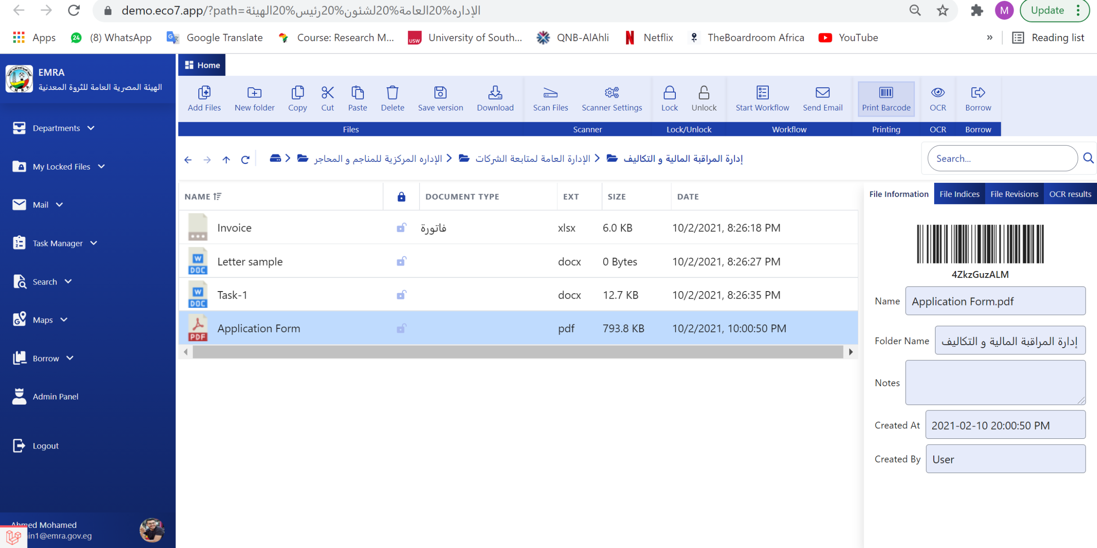Click the Download toolbar icon
This screenshot has height=548, width=1097.
tap(495, 93)
